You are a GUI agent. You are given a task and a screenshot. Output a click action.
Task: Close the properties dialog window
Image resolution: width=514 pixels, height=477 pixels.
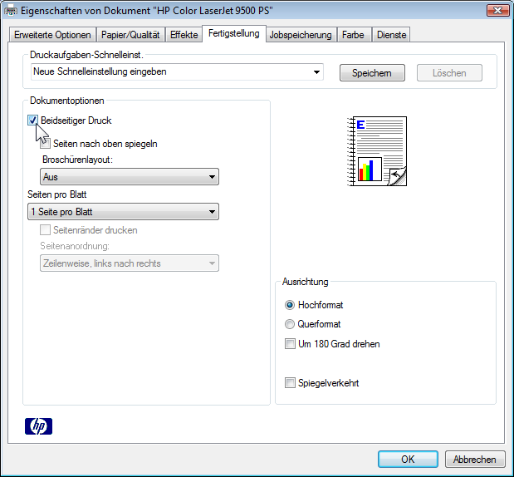click(497, 10)
